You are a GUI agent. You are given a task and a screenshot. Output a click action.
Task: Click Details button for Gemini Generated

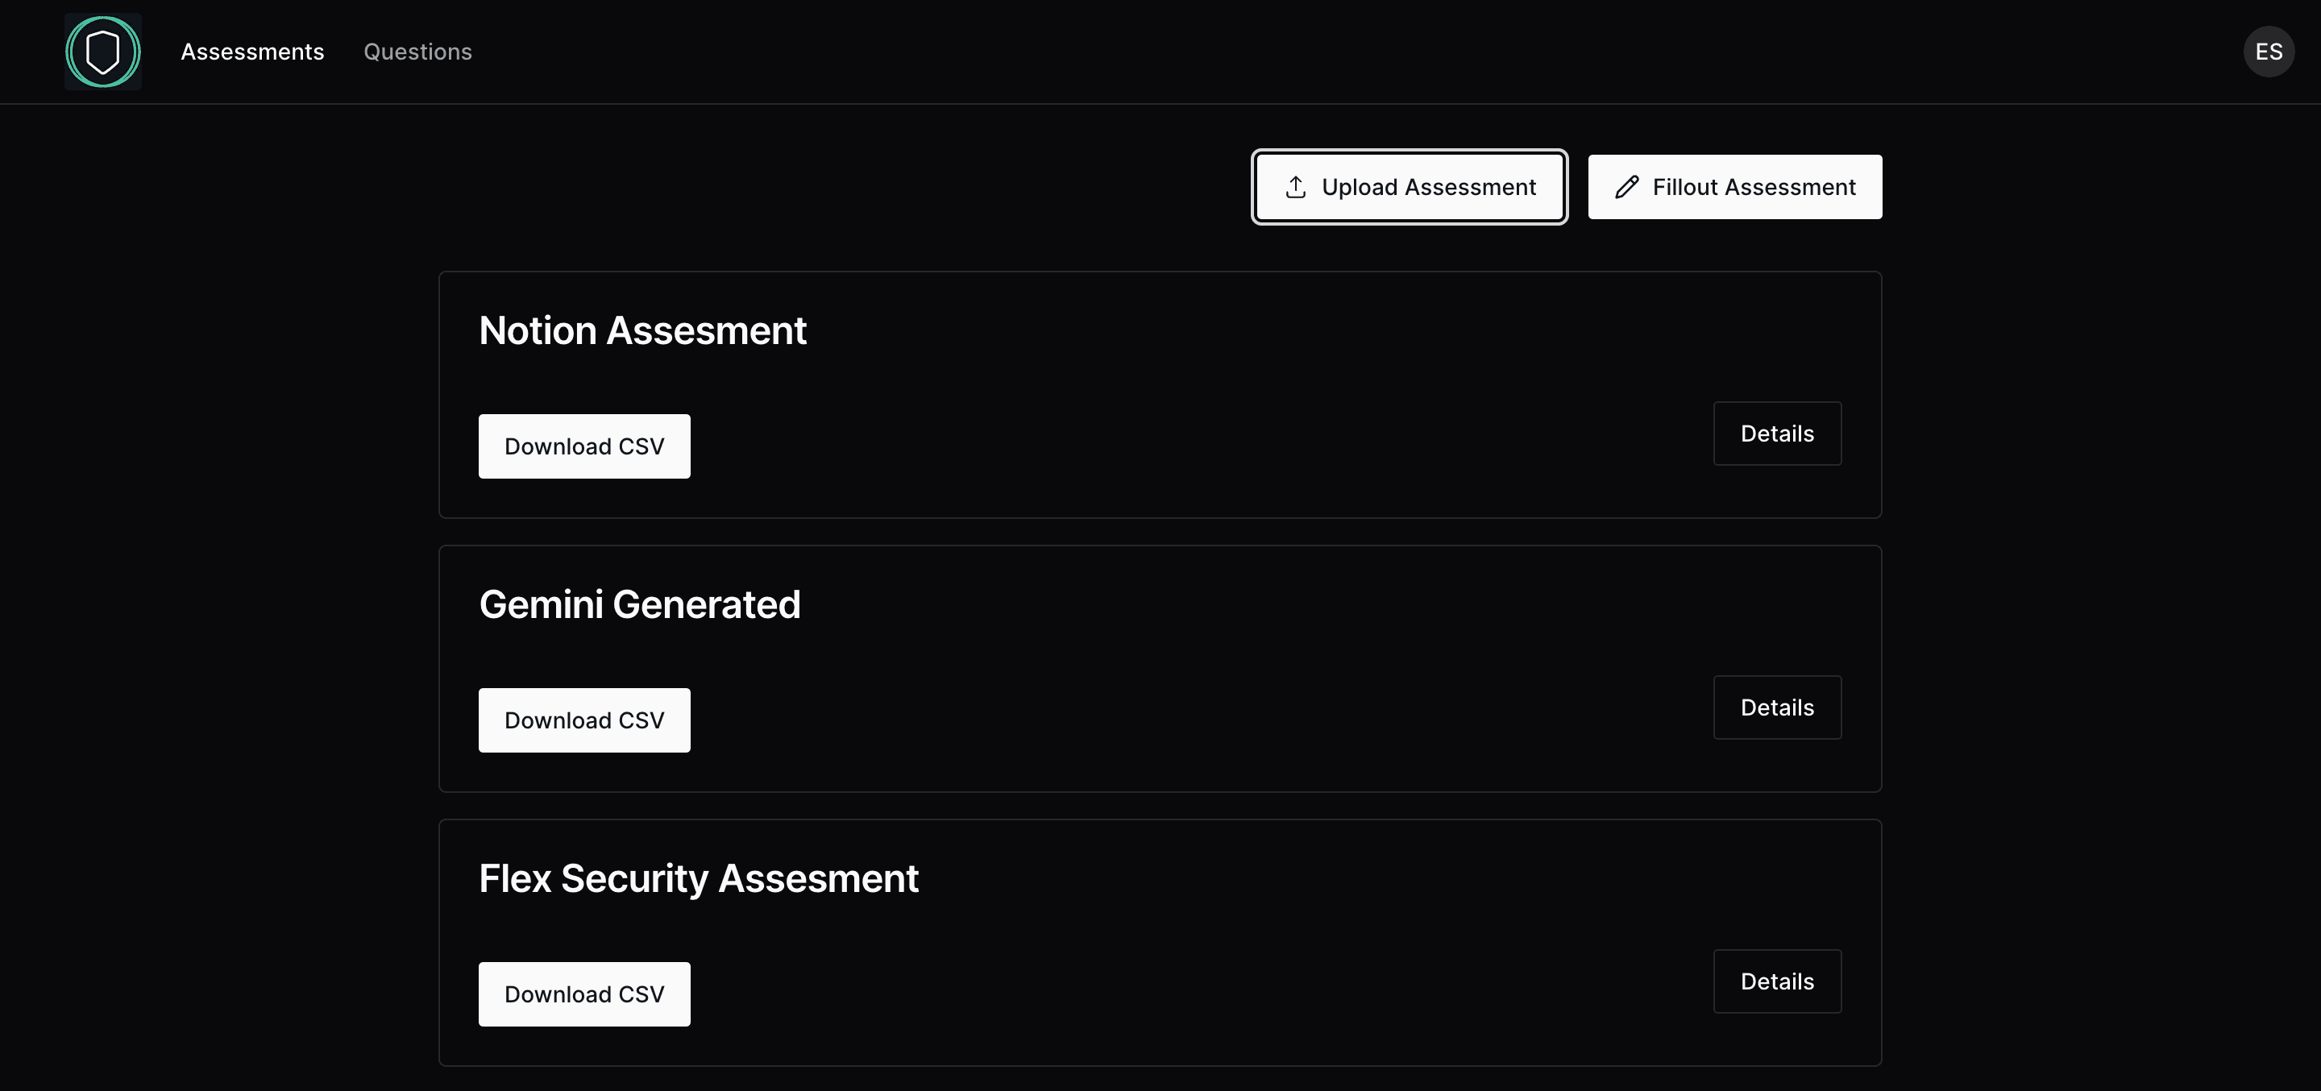1776,706
